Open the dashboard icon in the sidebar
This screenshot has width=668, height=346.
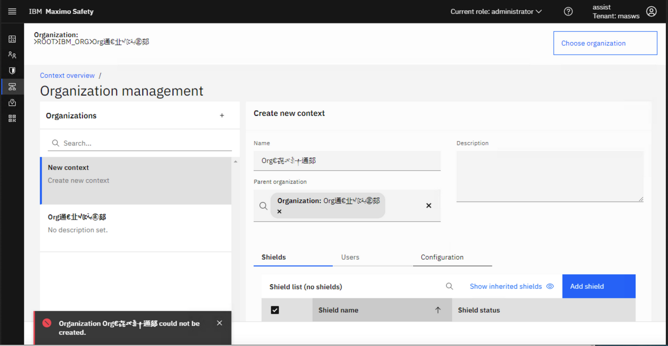pos(12,39)
